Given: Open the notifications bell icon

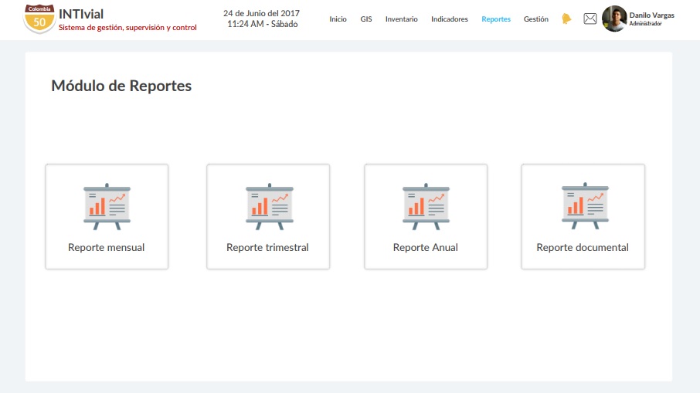Looking at the screenshot, I should 566,19.
